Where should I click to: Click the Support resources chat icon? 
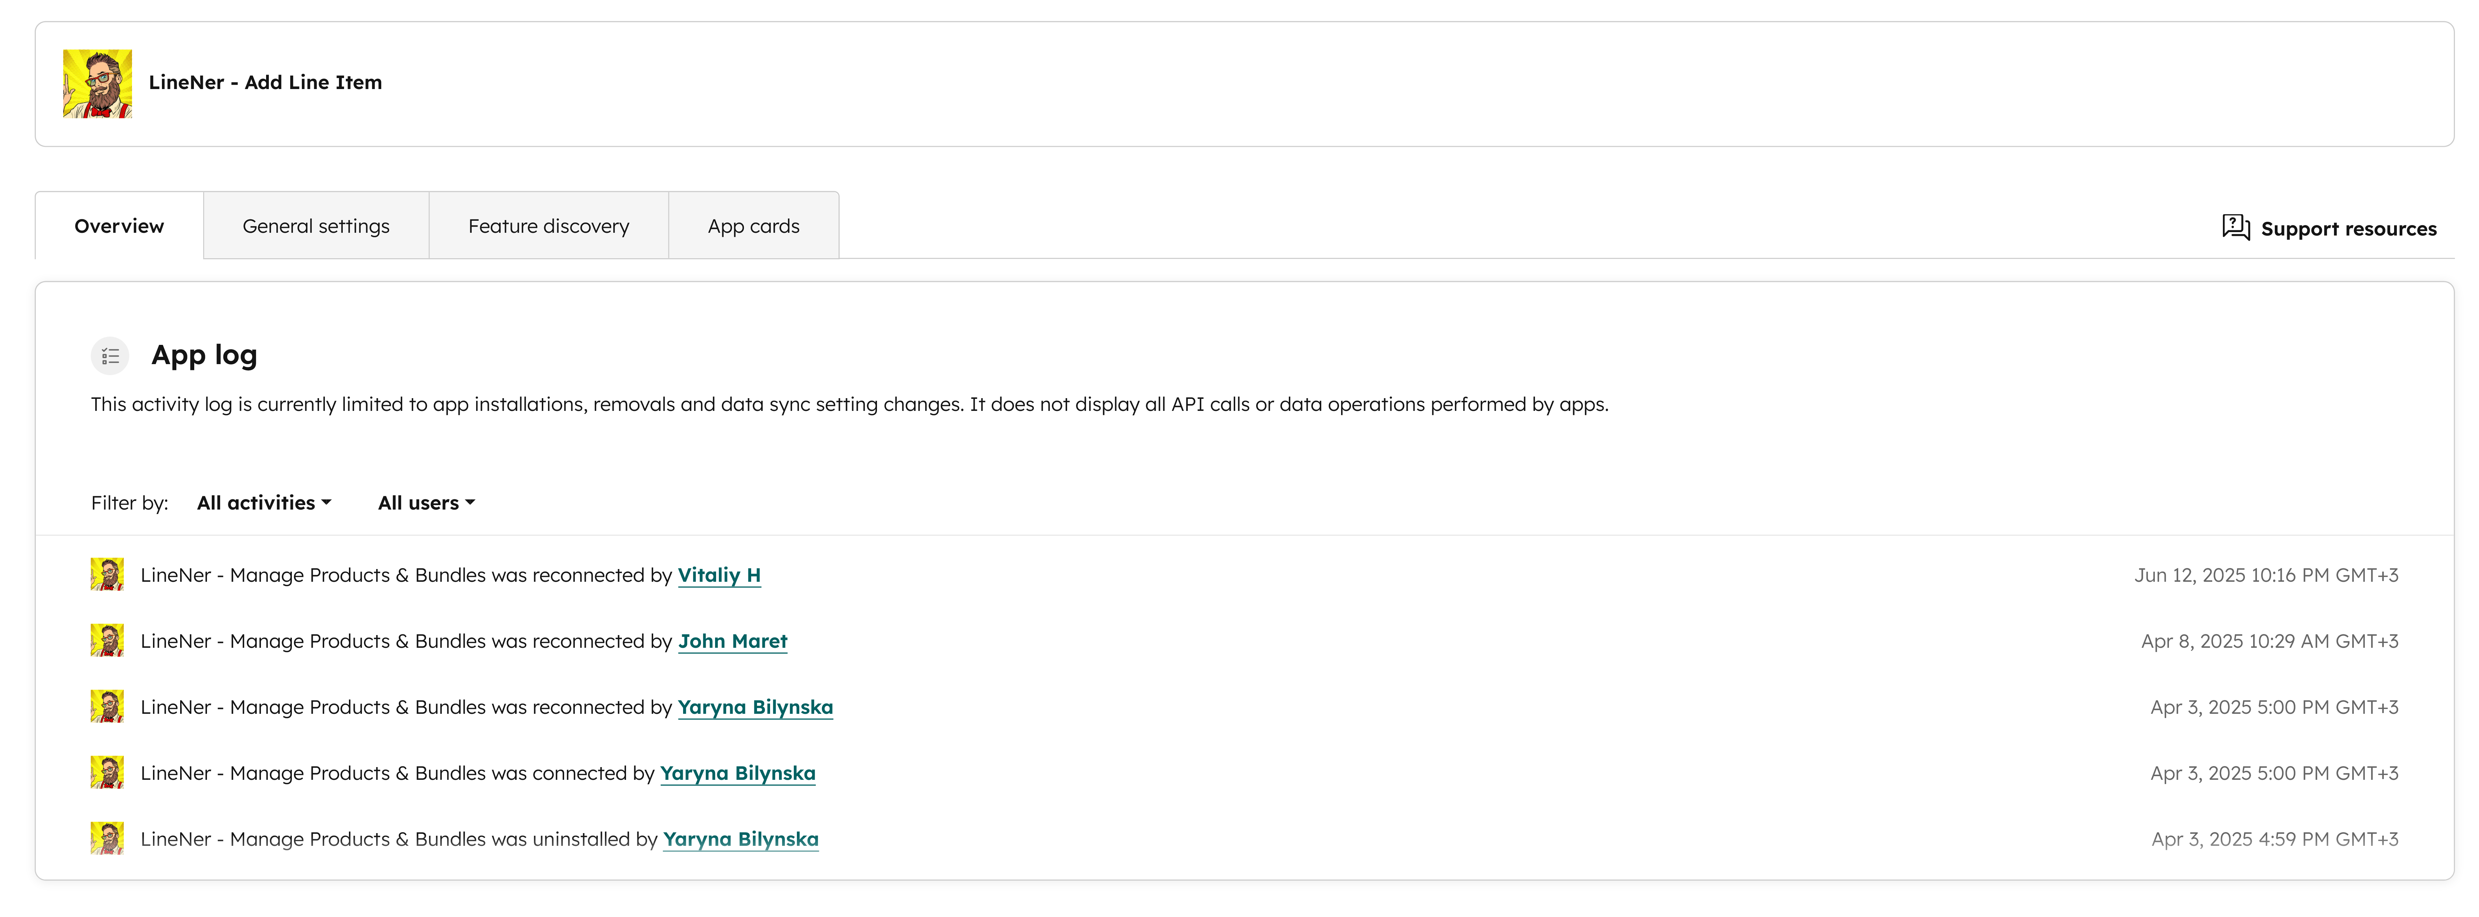point(2235,227)
